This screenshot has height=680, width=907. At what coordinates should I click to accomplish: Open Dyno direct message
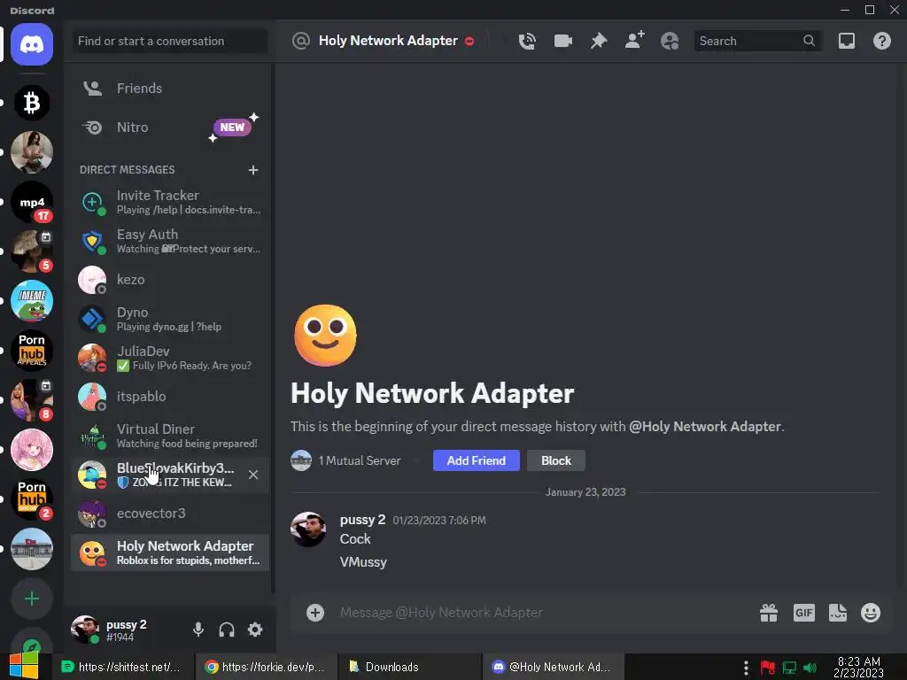(171, 319)
